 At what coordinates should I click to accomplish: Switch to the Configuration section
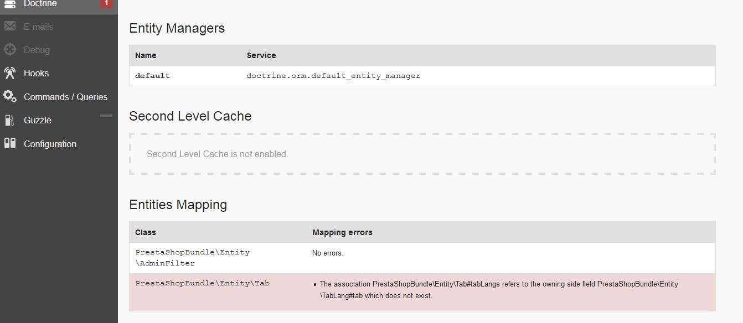click(50, 143)
